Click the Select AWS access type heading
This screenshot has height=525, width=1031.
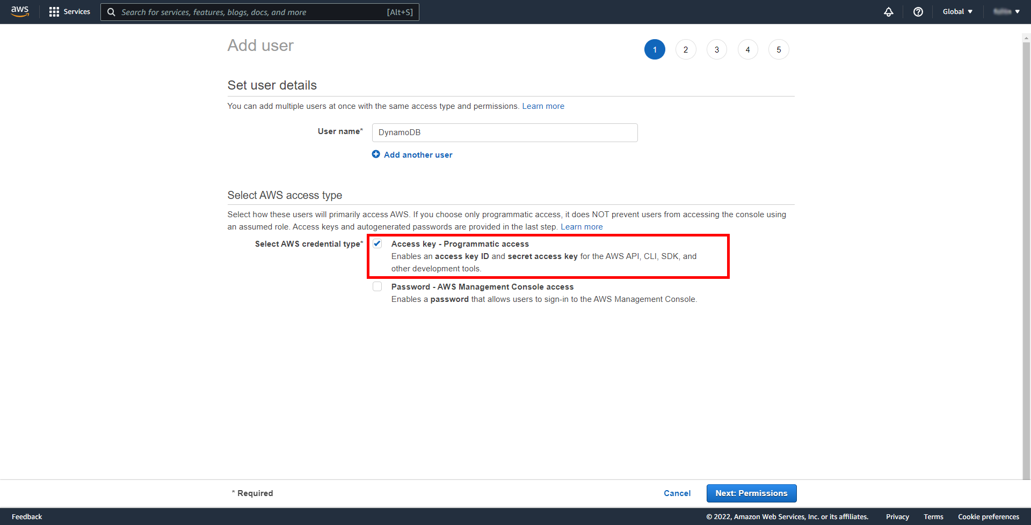pos(285,195)
